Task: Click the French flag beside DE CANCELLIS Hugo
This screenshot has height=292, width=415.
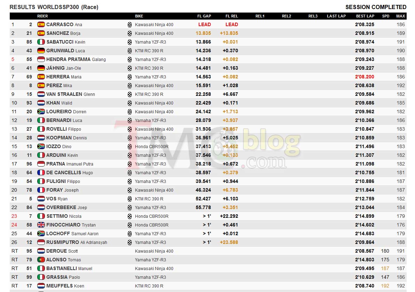Action: click(41, 172)
